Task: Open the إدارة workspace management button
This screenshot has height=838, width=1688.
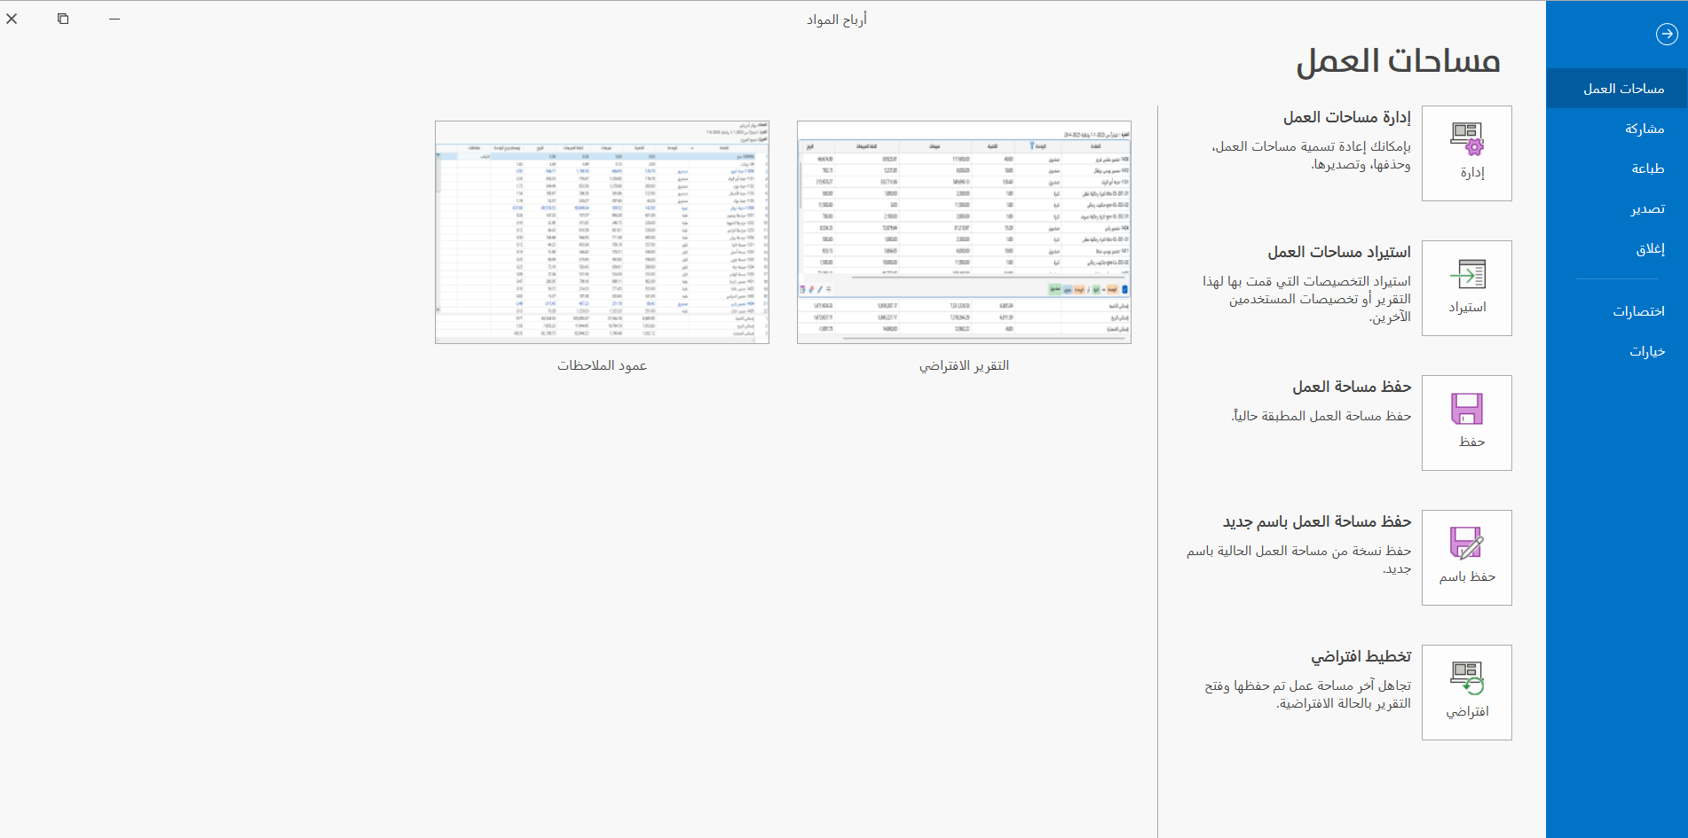Action: click(1466, 153)
